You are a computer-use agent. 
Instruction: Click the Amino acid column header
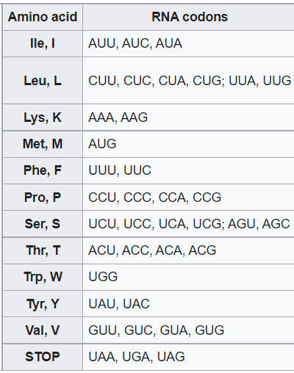[43, 17]
